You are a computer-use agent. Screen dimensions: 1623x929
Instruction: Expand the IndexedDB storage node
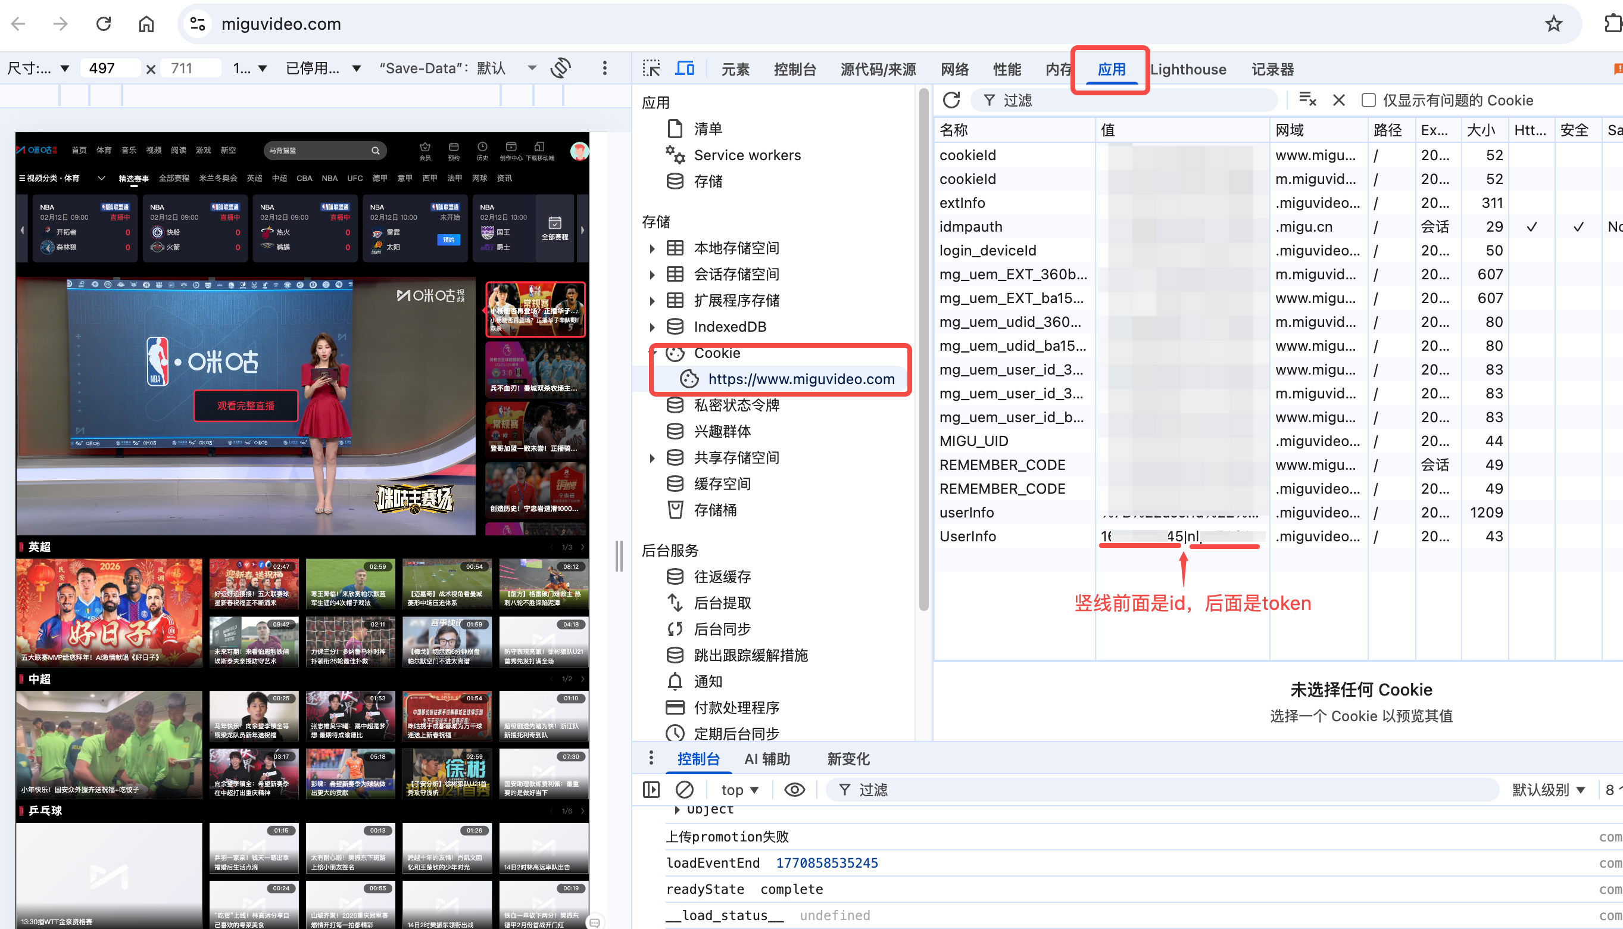[652, 327]
